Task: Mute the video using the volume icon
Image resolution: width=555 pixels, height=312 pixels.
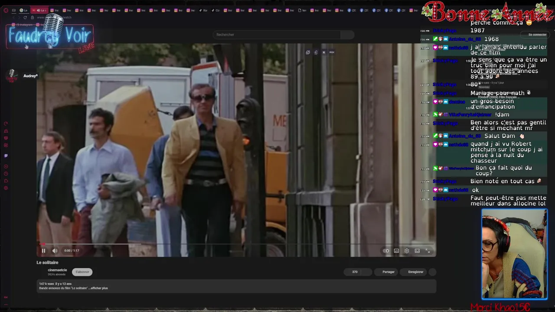Action: pos(55,250)
